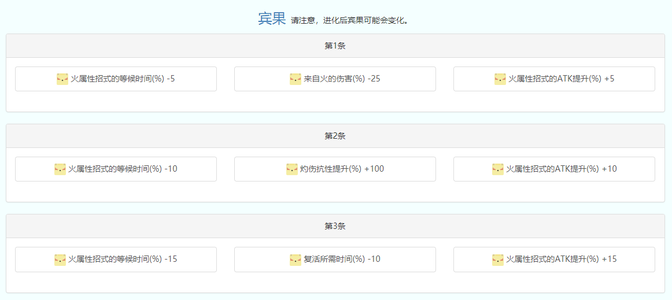The image size is (672, 300).
Task: Click the icon beside 火属性招式的等候时间(%) -5
Action: (x=62, y=79)
